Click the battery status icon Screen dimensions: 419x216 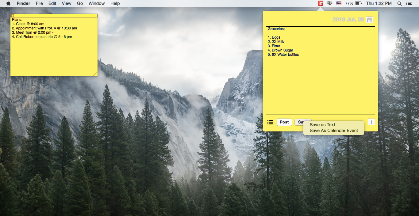(x=358, y=3)
